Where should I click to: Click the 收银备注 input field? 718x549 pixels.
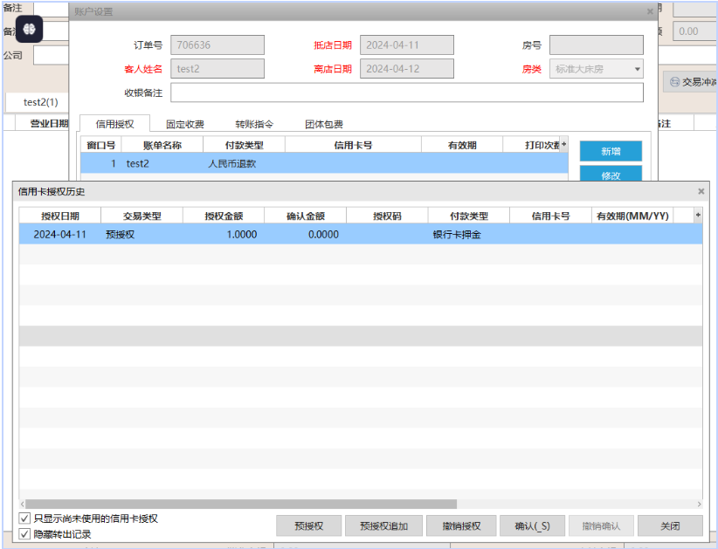click(x=406, y=93)
